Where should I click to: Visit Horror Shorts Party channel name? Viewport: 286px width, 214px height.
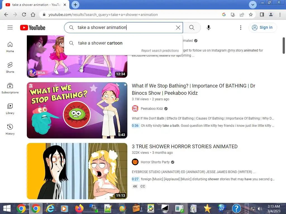pyautogui.click(x=155, y=162)
